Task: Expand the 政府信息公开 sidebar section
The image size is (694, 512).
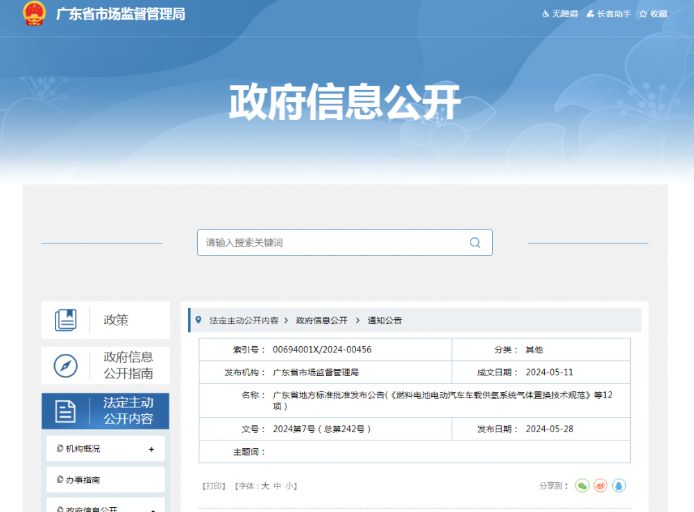Action: coord(105,508)
